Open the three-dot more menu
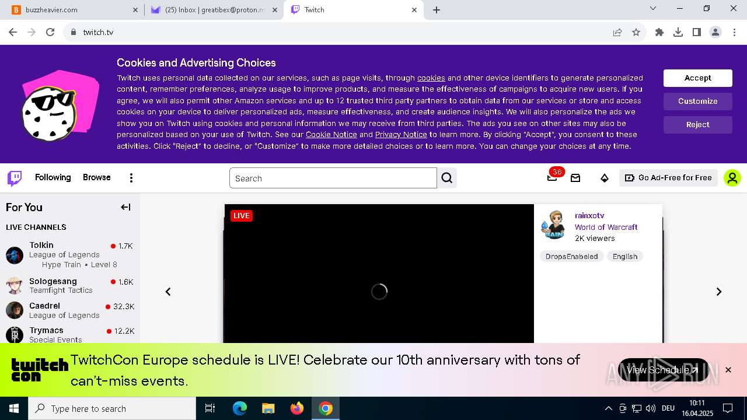Screen dimensions: 747x420 coord(131,178)
